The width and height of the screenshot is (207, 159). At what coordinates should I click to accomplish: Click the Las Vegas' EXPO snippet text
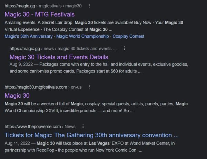coord(103,143)
